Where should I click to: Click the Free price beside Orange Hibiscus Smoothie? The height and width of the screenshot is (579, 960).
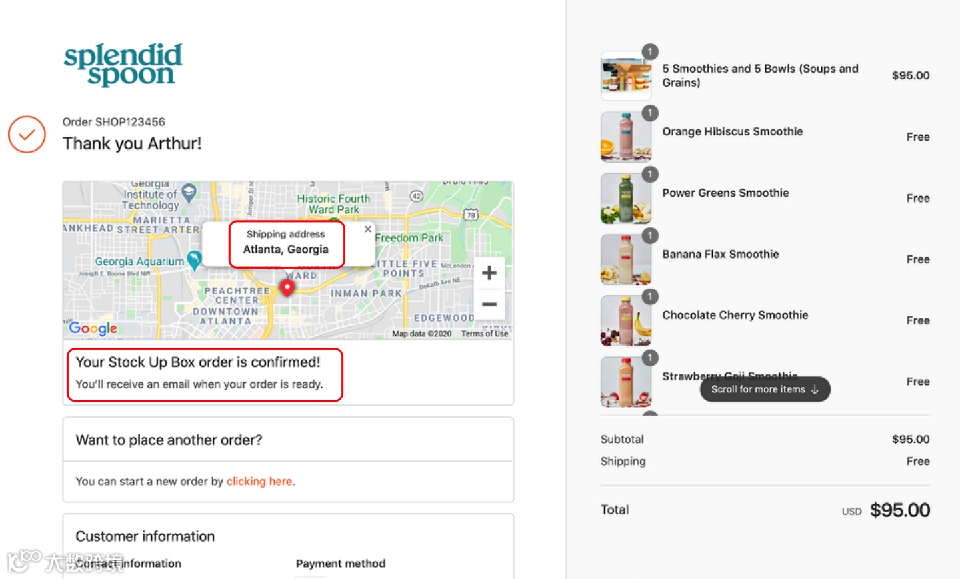[918, 137]
